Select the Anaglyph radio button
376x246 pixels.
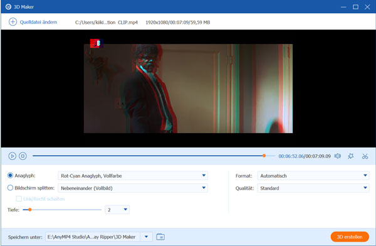pyautogui.click(x=10, y=175)
